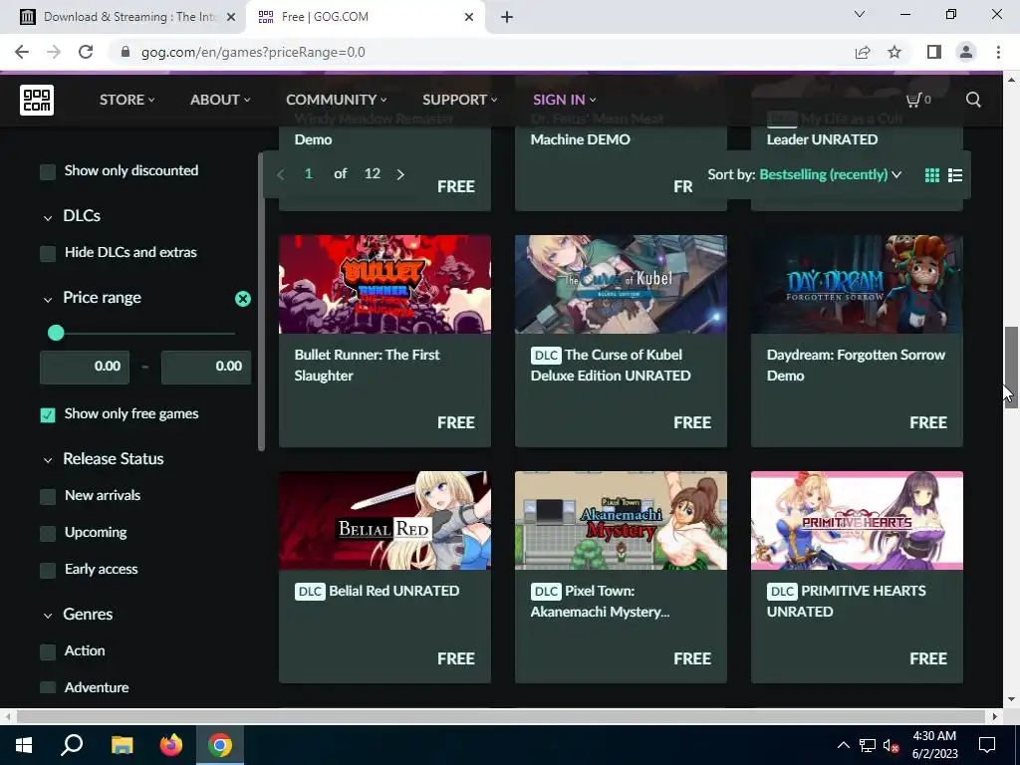Open a new browser tab
The image size is (1020, 765).
point(507,17)
